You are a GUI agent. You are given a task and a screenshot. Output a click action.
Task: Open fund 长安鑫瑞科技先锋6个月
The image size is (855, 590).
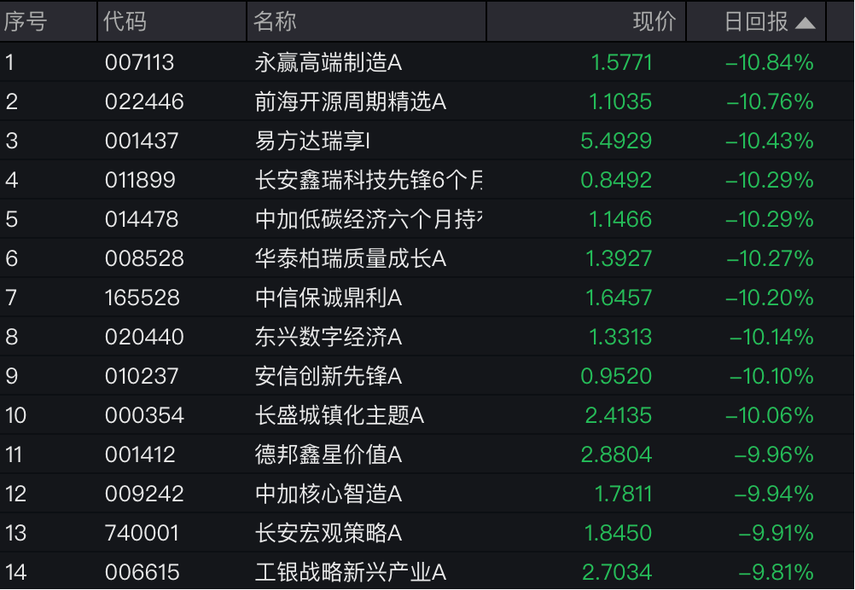click(x=369, y=180)
